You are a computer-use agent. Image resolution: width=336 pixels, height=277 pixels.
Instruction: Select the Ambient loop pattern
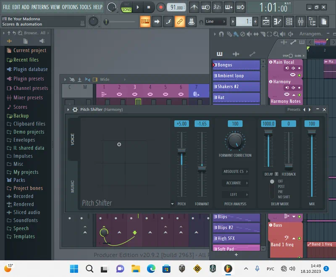(236, 76)
